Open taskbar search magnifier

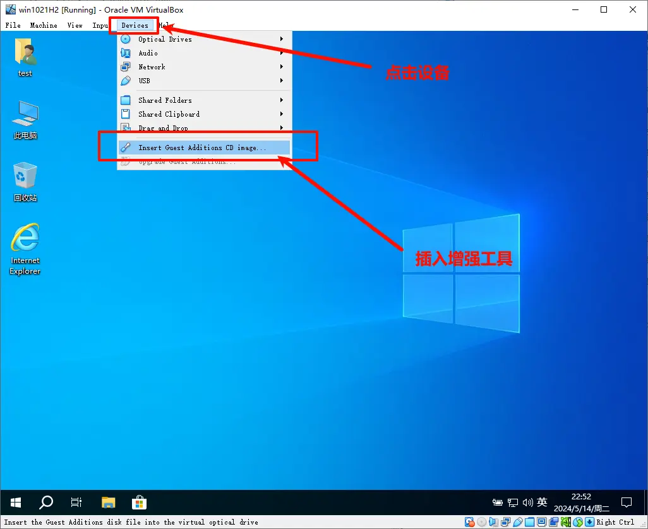pyautogui.click(x=46, y=502)
